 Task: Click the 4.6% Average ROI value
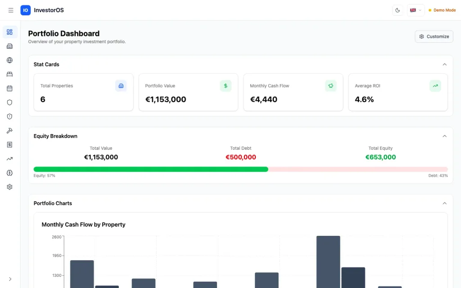(364, 99)
